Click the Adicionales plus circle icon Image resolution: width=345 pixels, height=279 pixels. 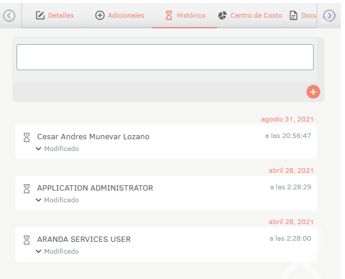click(99, 15)
